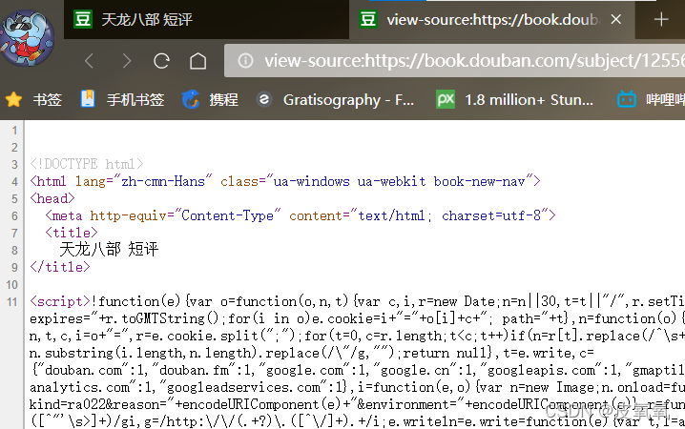Open a new browser tab
Image resolution: width=685 pixels, height=429 pixels.
[661, 19]
